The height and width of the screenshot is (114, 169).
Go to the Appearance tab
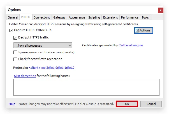(77, 17)
